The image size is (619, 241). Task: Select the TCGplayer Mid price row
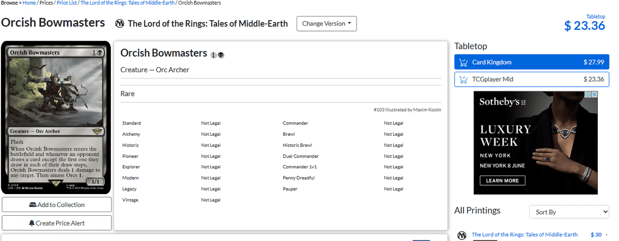532,79
